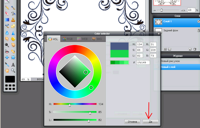Click the old blue color preview swatch
Image resolution: width=200 pixels, height=128 pixels.
click(x=119, y=46)
